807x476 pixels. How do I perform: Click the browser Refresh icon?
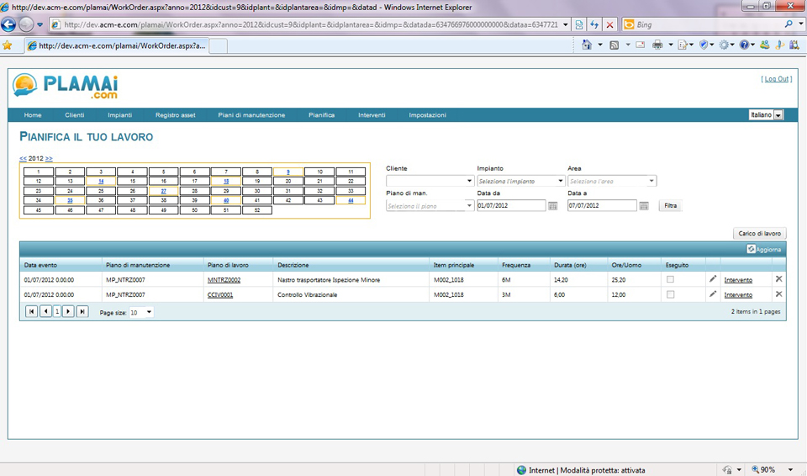pyautogui.click(x=594, y=24)
